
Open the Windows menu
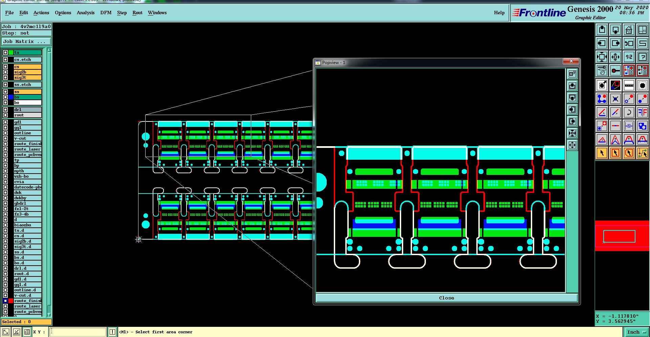tap(157, 13)
